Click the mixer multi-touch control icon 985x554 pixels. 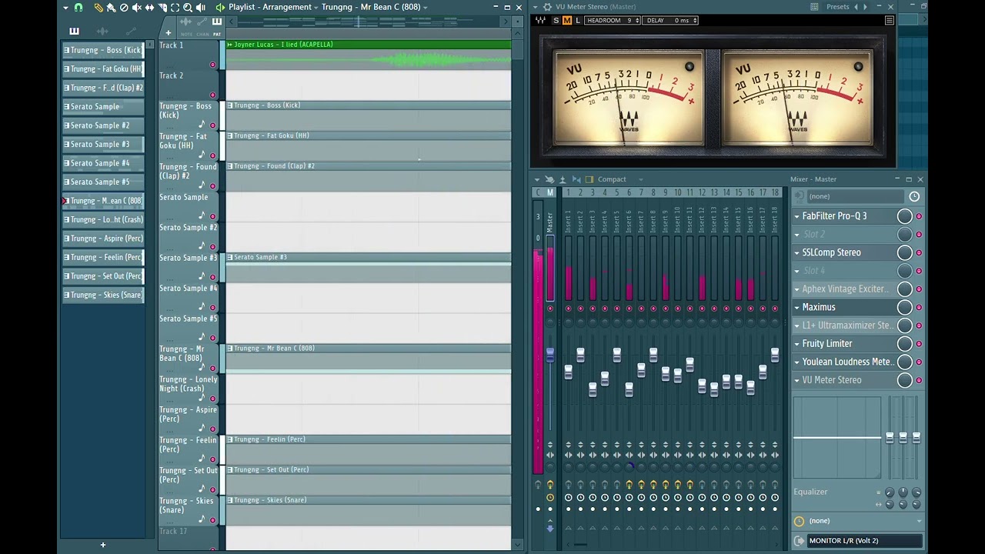point(549,179)
